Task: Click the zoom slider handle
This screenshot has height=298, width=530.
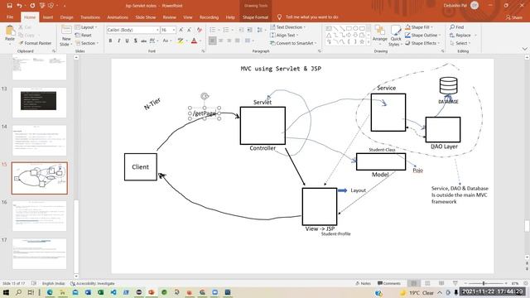Action: coord(484,283)
